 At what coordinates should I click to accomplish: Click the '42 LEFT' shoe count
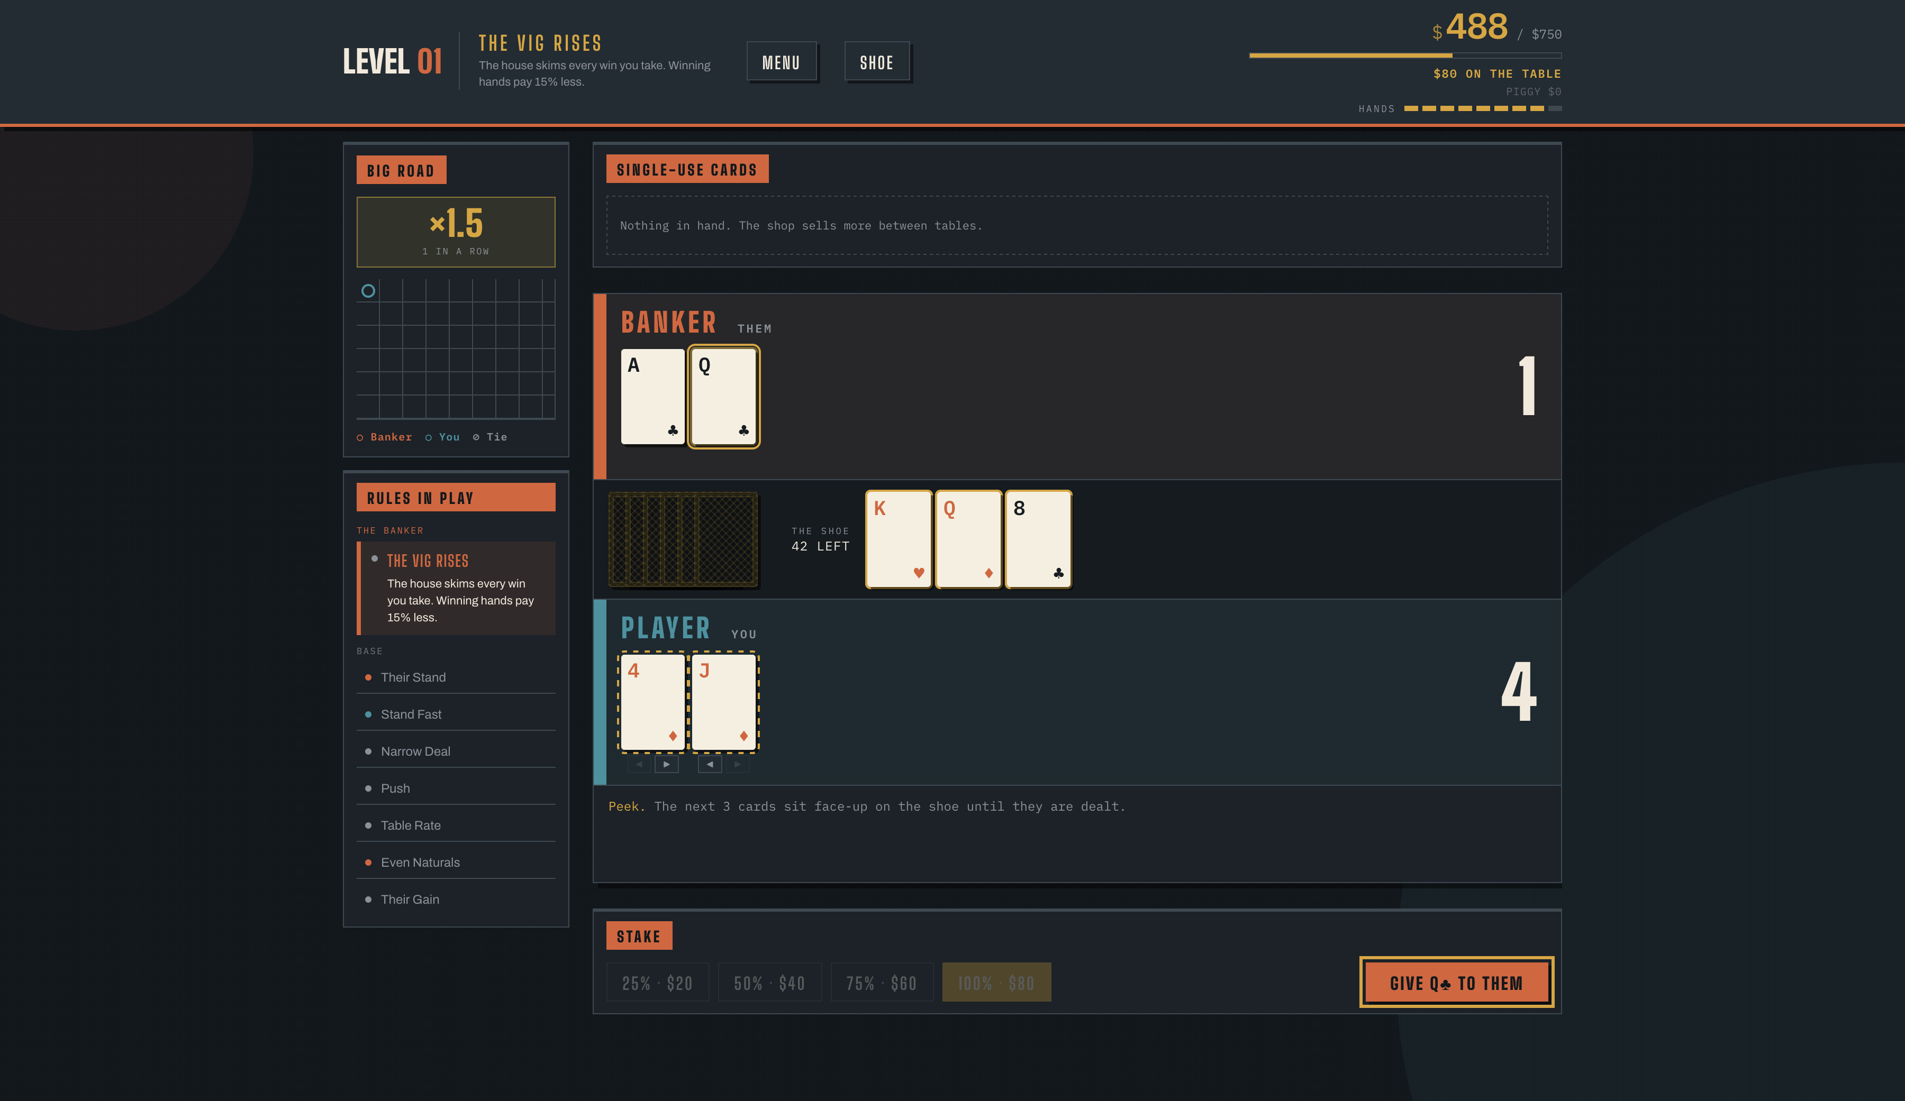(x=820, y=546)
